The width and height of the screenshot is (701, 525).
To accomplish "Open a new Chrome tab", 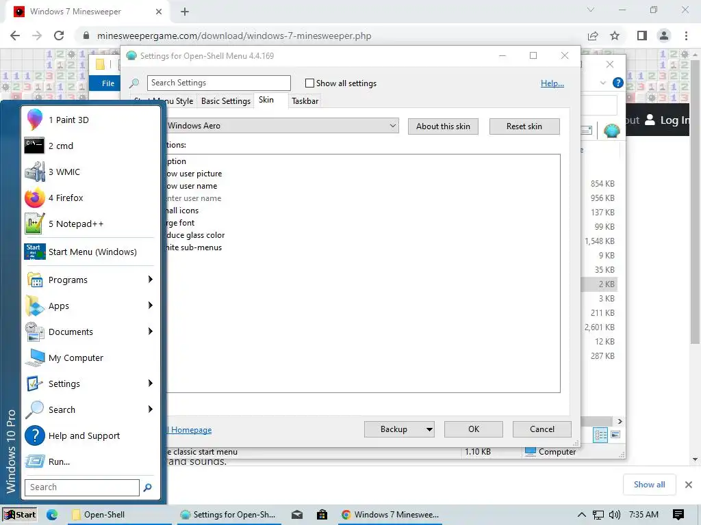I will point(185,12).
